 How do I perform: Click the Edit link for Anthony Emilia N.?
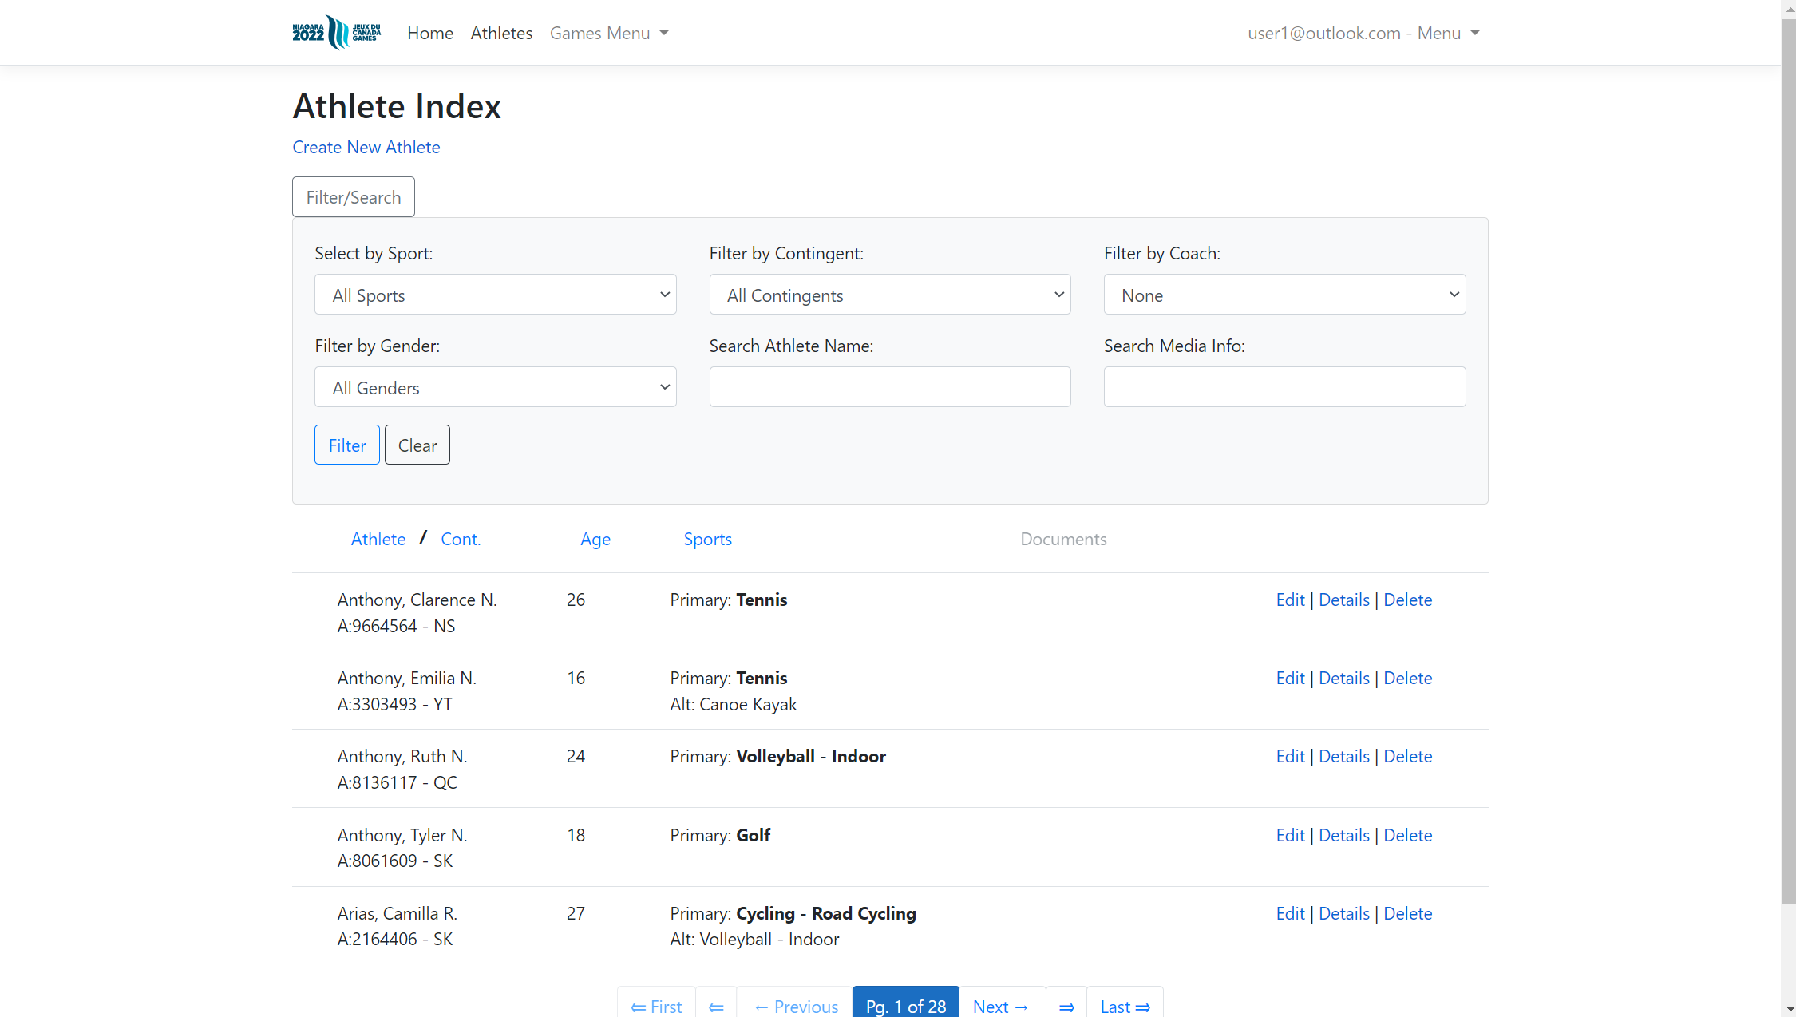(1289, 678)
